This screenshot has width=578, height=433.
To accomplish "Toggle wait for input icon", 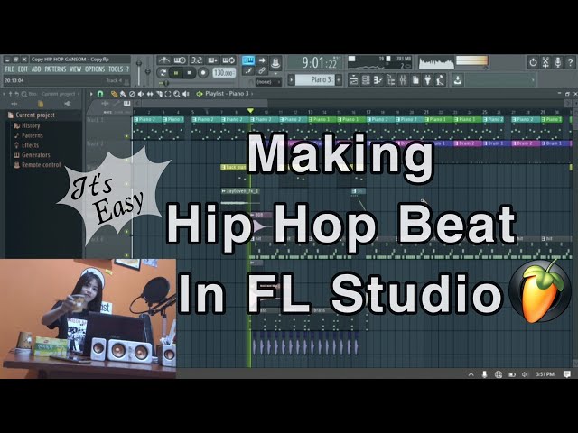I will point(180,60).
